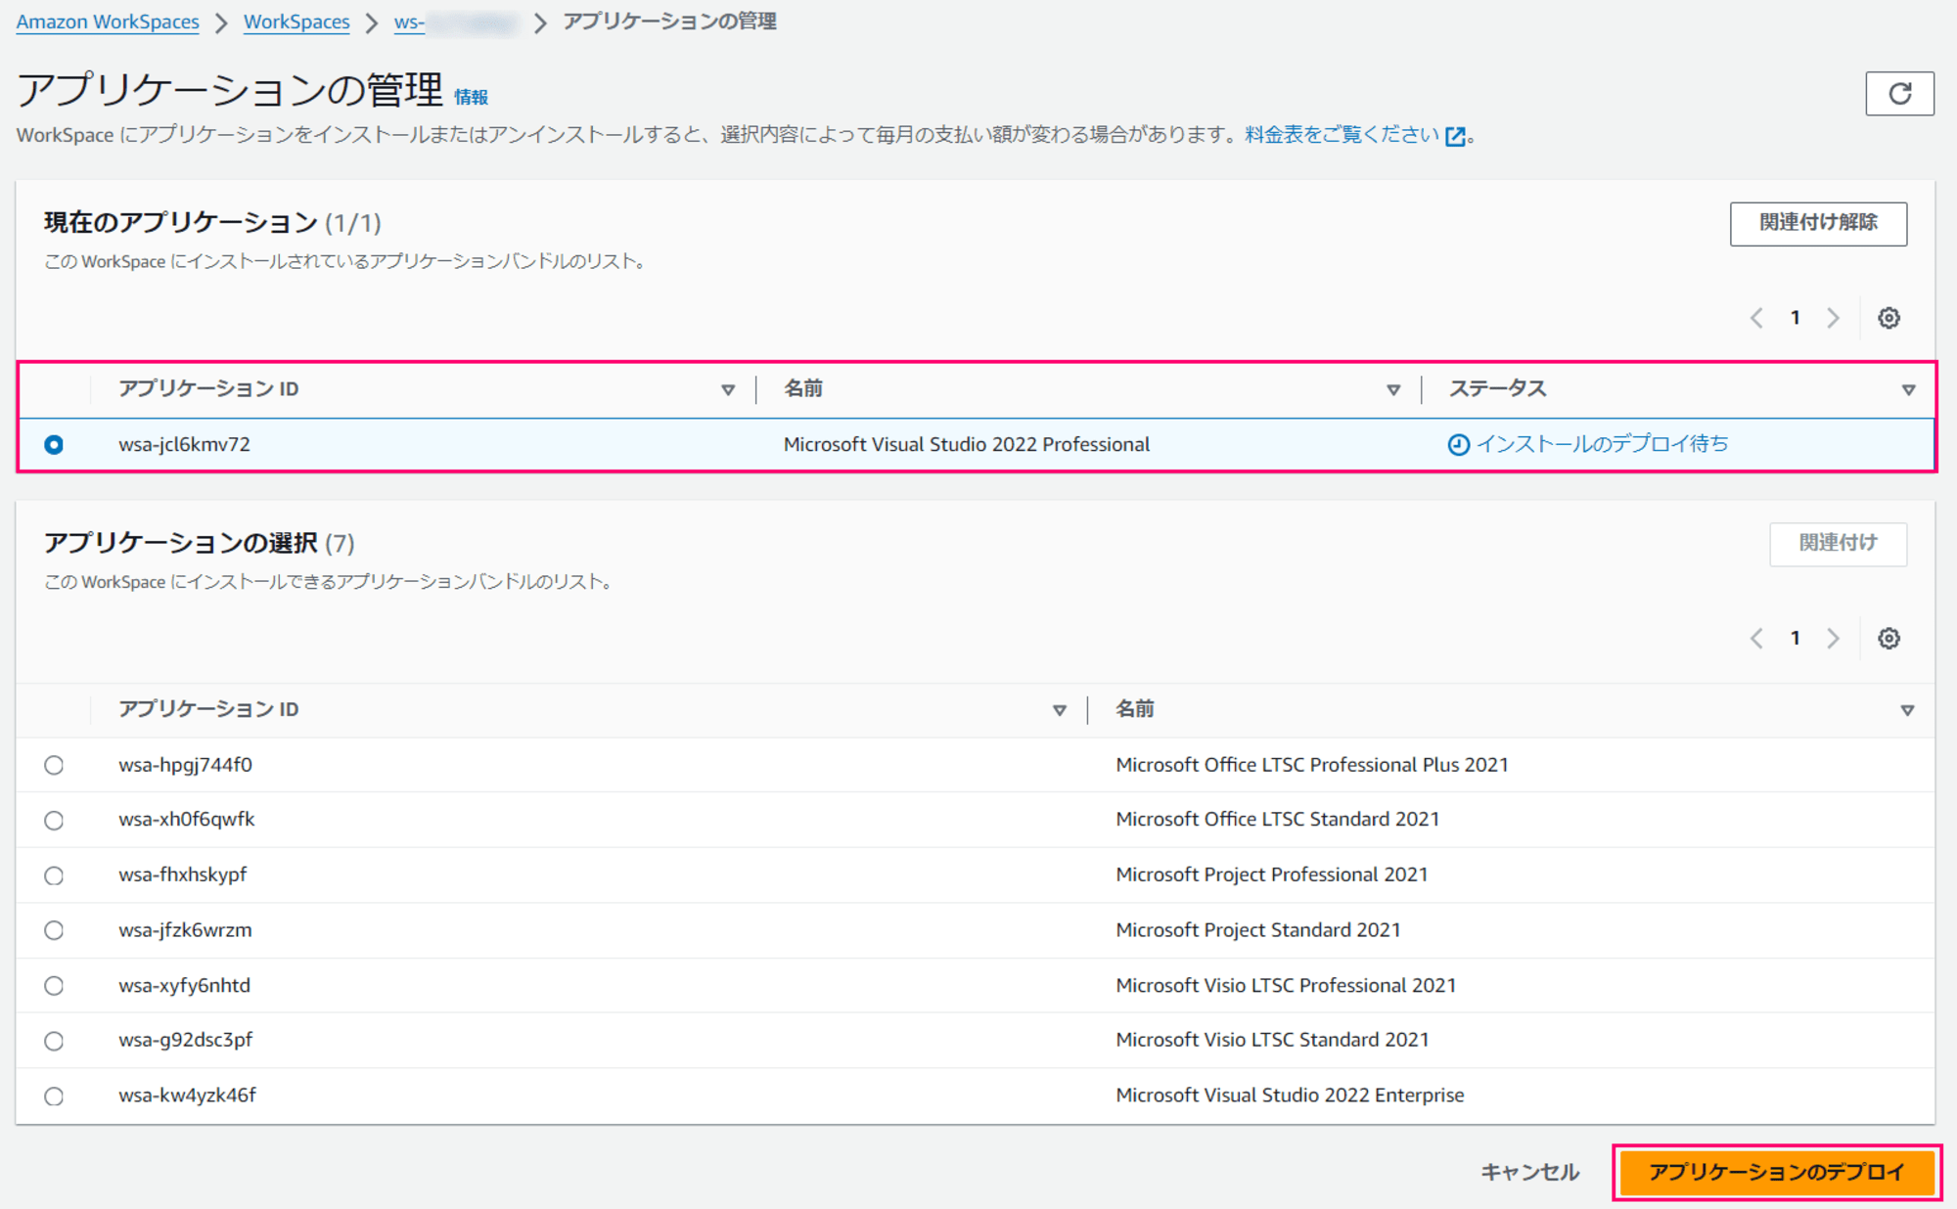Click the external link icon after pricing link

[1456, 136]
